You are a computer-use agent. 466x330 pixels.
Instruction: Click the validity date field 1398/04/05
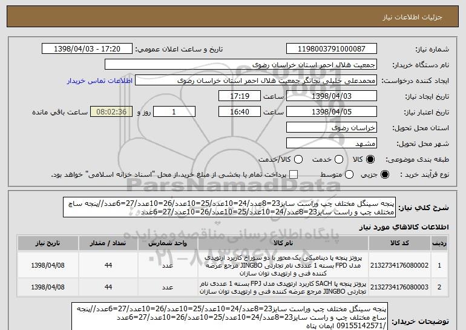332,112
